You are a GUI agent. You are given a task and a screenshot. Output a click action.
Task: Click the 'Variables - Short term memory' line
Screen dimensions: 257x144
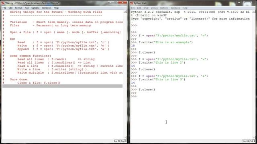pyautogui.click(x=66, y=22)
